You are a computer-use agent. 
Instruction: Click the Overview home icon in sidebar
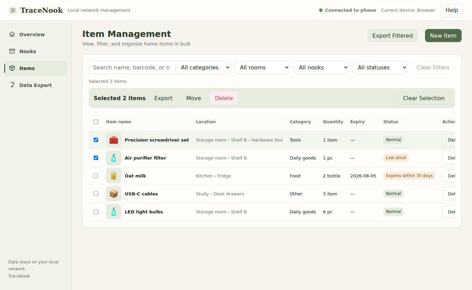(x=12, y=34)
